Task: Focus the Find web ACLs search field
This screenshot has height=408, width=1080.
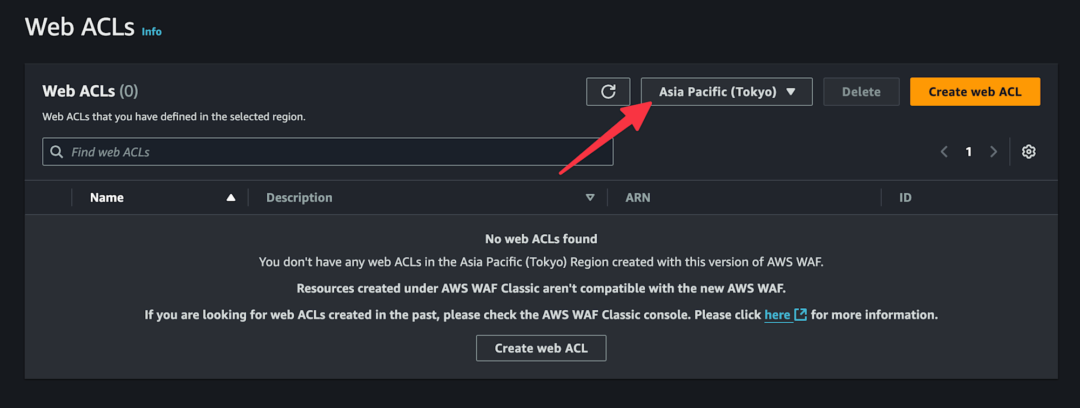Action: tap(328, 152)
